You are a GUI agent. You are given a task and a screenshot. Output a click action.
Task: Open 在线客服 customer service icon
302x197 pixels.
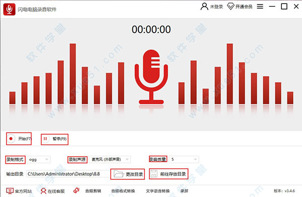click(x=43, y=191)
